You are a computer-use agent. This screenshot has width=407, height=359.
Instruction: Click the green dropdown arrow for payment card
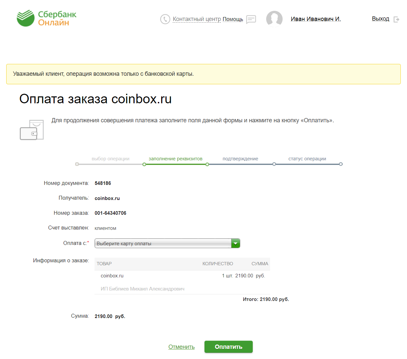click(236, 243)
